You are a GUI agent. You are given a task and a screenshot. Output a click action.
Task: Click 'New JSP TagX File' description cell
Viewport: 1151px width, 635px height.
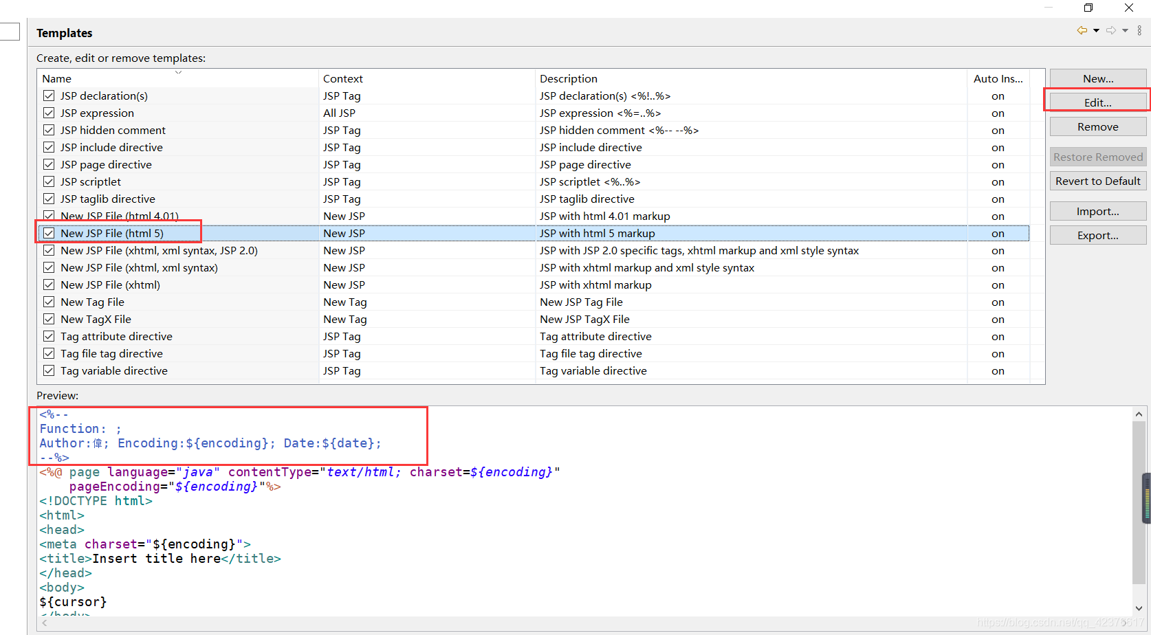coord(584,319)
